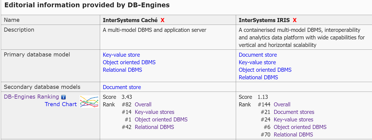Open Relational DBMS under IRIS primary model
The image size is (372, 140).
tap(258, 78)
